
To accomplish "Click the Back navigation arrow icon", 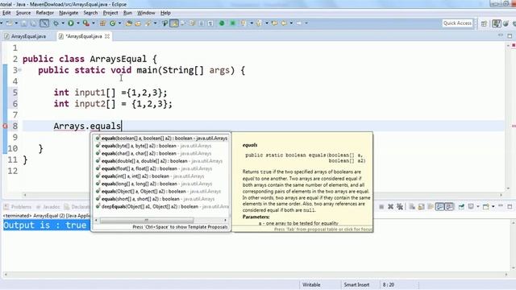I will coord(284,23).
